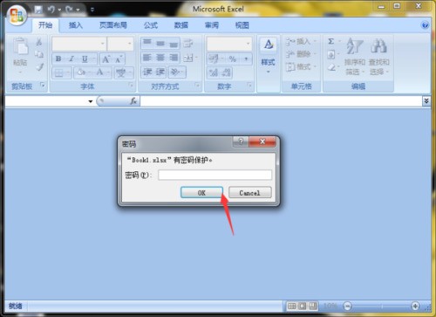Click the insert function fx icon
This screenshot has height=317, width=436.
[x=133, y=101]
